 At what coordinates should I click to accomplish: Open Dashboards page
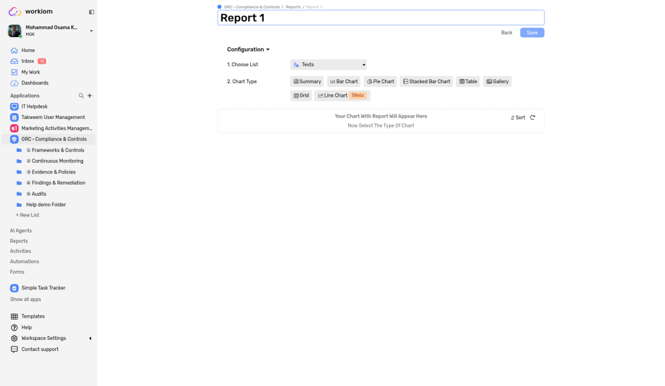click(x=35, y=83)
